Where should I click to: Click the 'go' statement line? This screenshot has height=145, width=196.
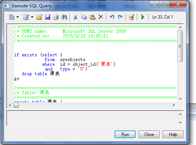(17, 79)
